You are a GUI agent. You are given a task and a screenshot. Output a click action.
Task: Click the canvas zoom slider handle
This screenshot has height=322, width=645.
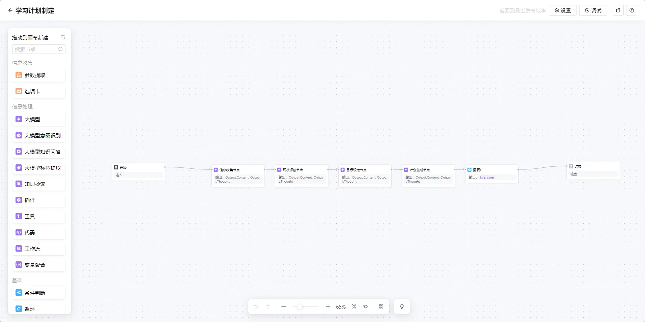click(300, 307)
